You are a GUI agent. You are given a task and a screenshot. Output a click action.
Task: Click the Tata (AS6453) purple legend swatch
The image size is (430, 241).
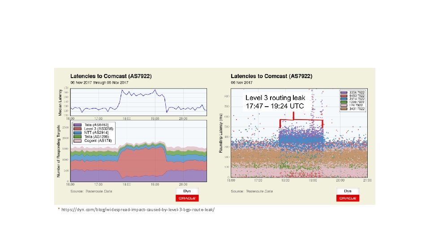[77, 125]
